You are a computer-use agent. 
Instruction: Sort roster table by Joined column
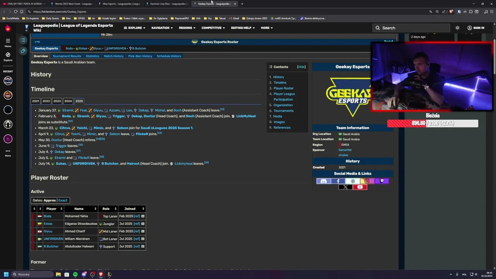tap(133, 209)
